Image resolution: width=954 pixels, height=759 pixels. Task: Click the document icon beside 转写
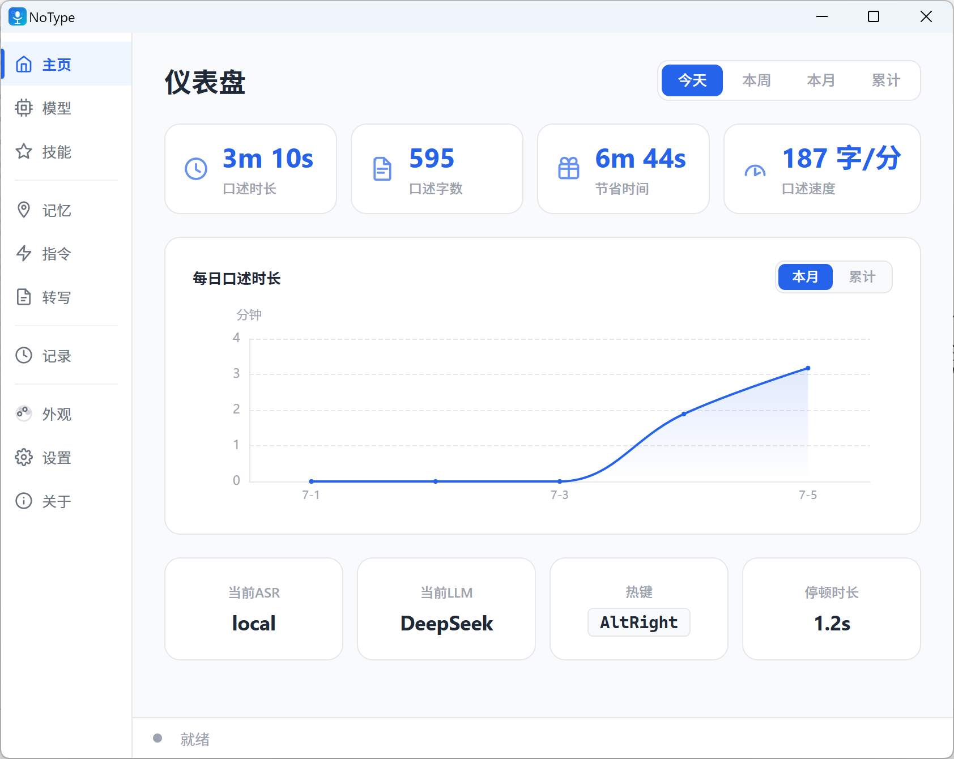pos(24,297)
